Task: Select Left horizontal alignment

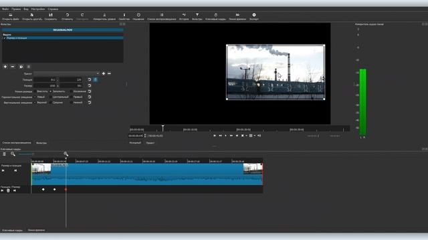Action: [35, 97]
